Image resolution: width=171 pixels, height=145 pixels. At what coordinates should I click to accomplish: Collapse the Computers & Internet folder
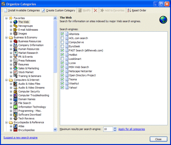coord(6,80)
